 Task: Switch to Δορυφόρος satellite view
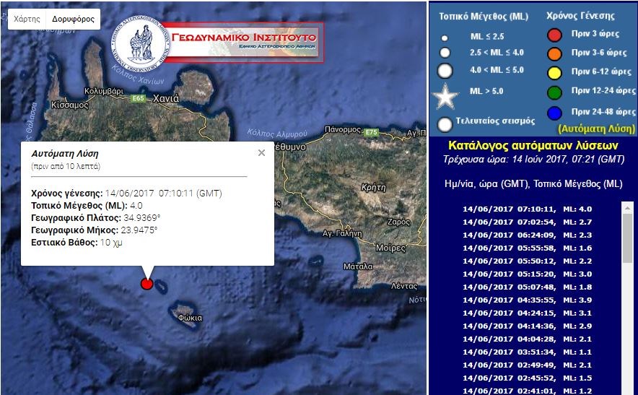(x=73, y=19)
